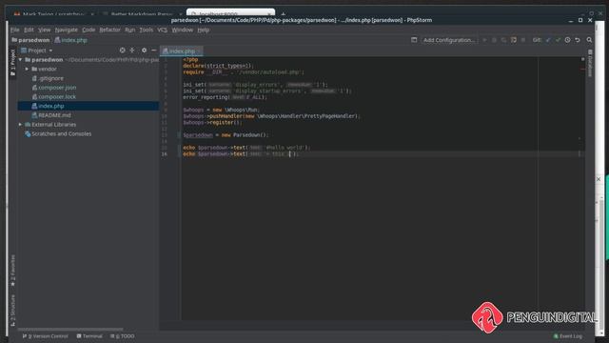
Task: Open the Edit menu
Action: tap(29, 30)
